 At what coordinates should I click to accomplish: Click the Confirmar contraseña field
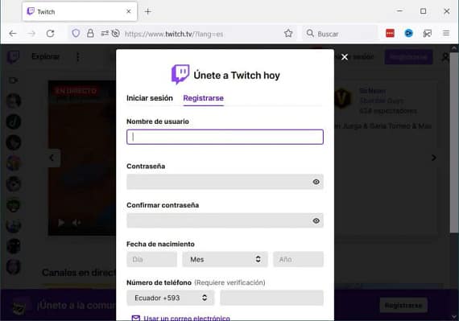(x=225, y=220)
